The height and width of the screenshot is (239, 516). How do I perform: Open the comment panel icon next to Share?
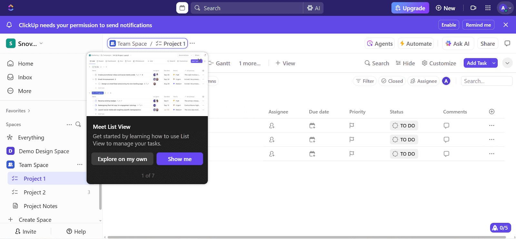tap(507, 43)
